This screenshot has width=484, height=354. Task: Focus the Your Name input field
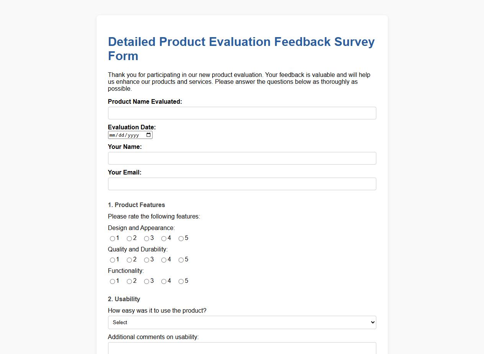point(242,158)
